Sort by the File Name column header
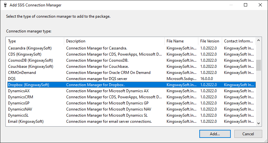 (181, 41)
